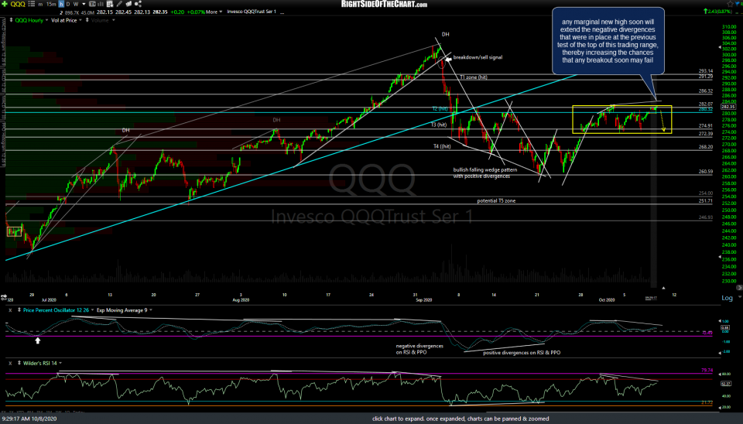
Task: Open the timeframe dropdown arrow after W
Action: 84,5
